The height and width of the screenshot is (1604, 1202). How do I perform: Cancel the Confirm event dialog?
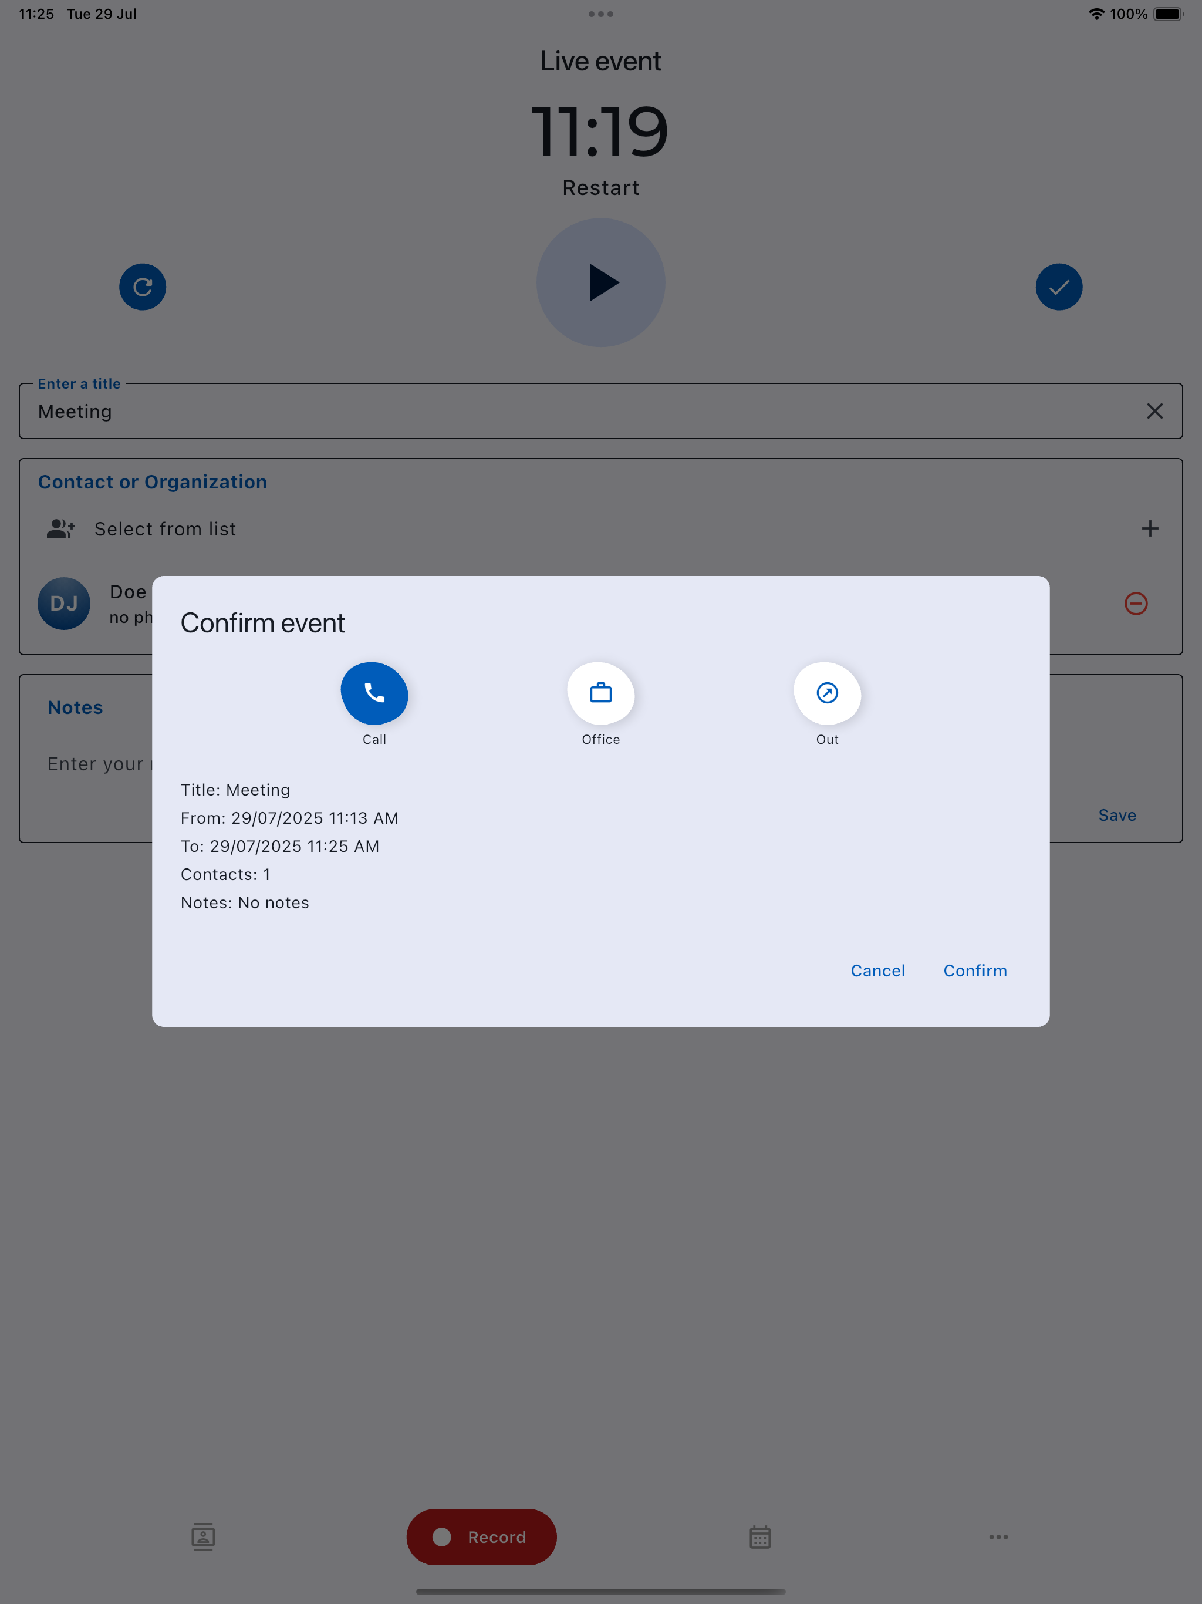pyautogui.click(x=877, y=971)
